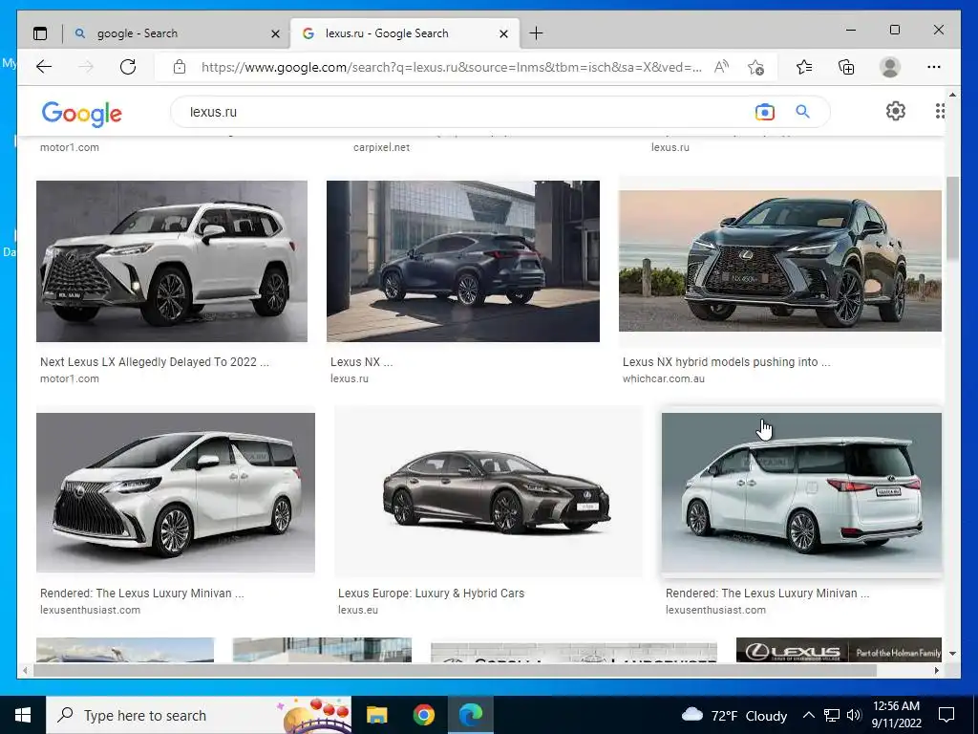Click the browser address bar URL

point(451,67)
